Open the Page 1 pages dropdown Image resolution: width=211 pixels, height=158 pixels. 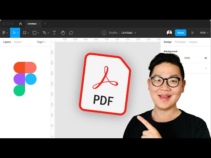[42, 42]
